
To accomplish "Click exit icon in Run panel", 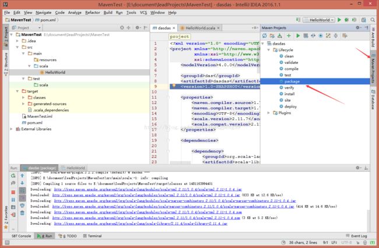I will (13, 214).
